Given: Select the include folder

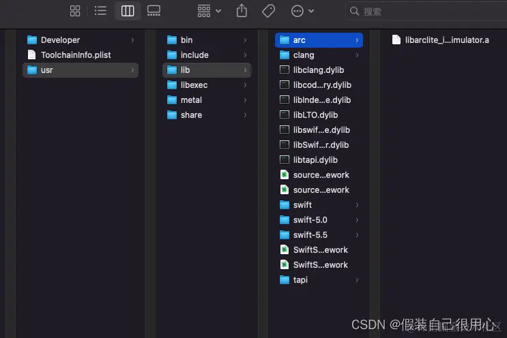Looking at the screenshot, I should pos(207,55).
